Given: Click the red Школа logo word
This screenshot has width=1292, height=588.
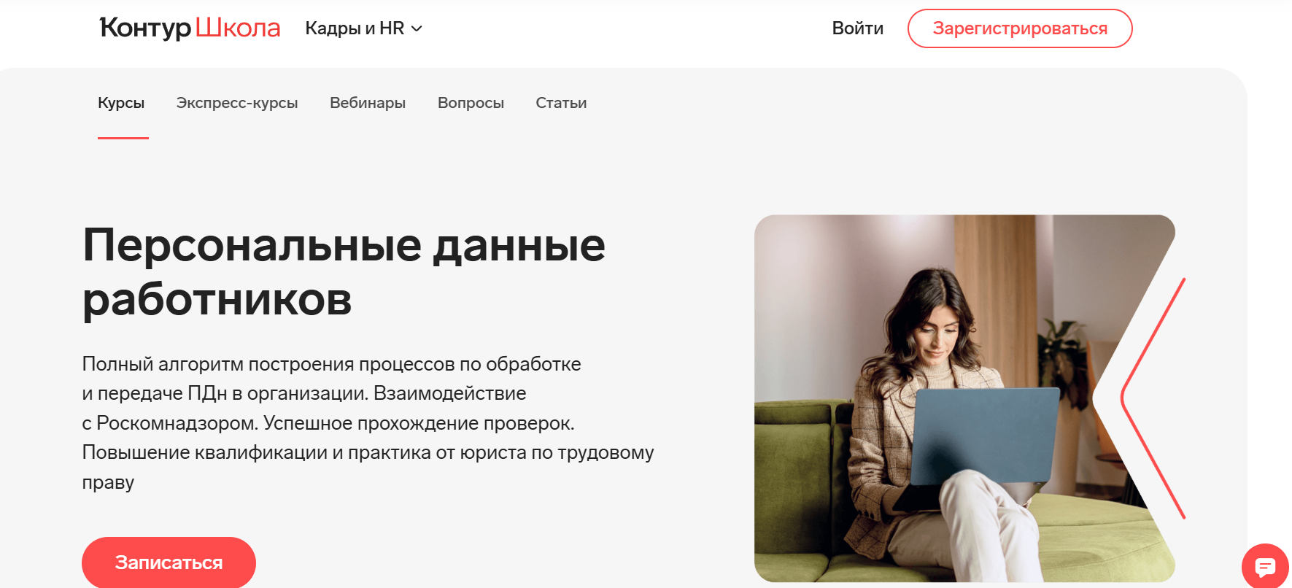Looking at the screenshot, I should (x=238, y=28).
